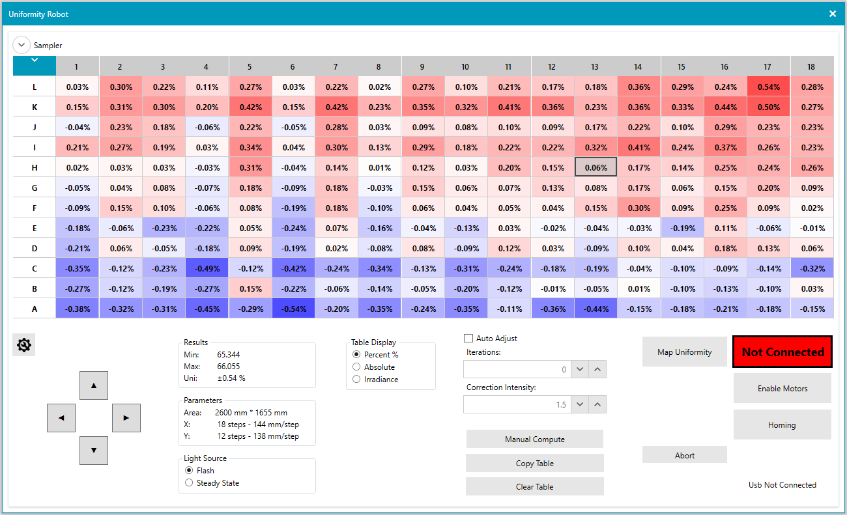Click the down arrow jog button

pos(94,450)
